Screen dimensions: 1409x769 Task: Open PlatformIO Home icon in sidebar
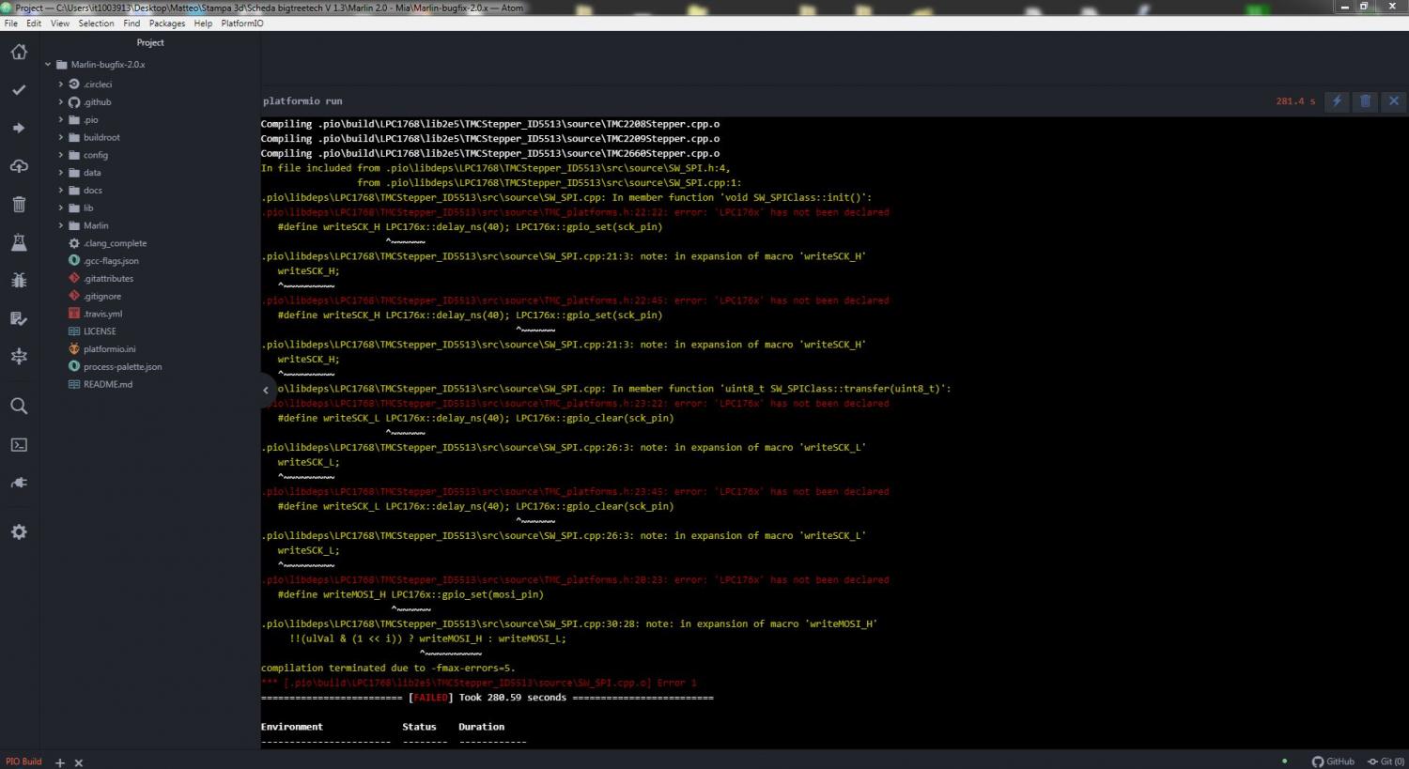point(19,52)
